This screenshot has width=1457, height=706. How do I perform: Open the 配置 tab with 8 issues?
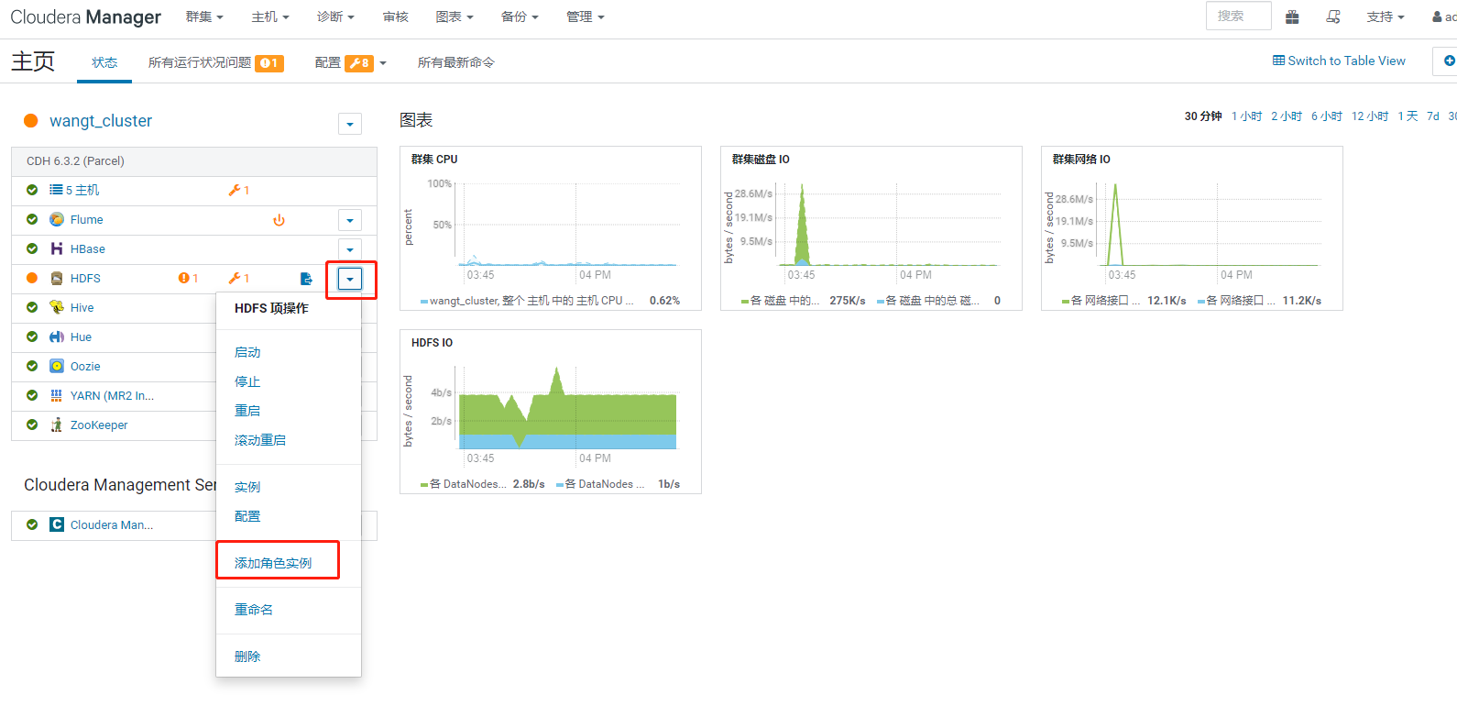tap(350, 62)
